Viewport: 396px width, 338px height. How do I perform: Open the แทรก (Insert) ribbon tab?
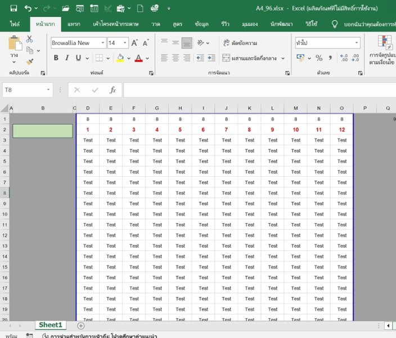[74, 24]
